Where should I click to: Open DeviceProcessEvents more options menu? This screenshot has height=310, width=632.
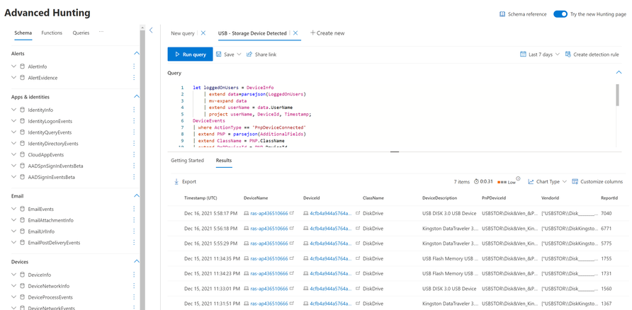134,297
